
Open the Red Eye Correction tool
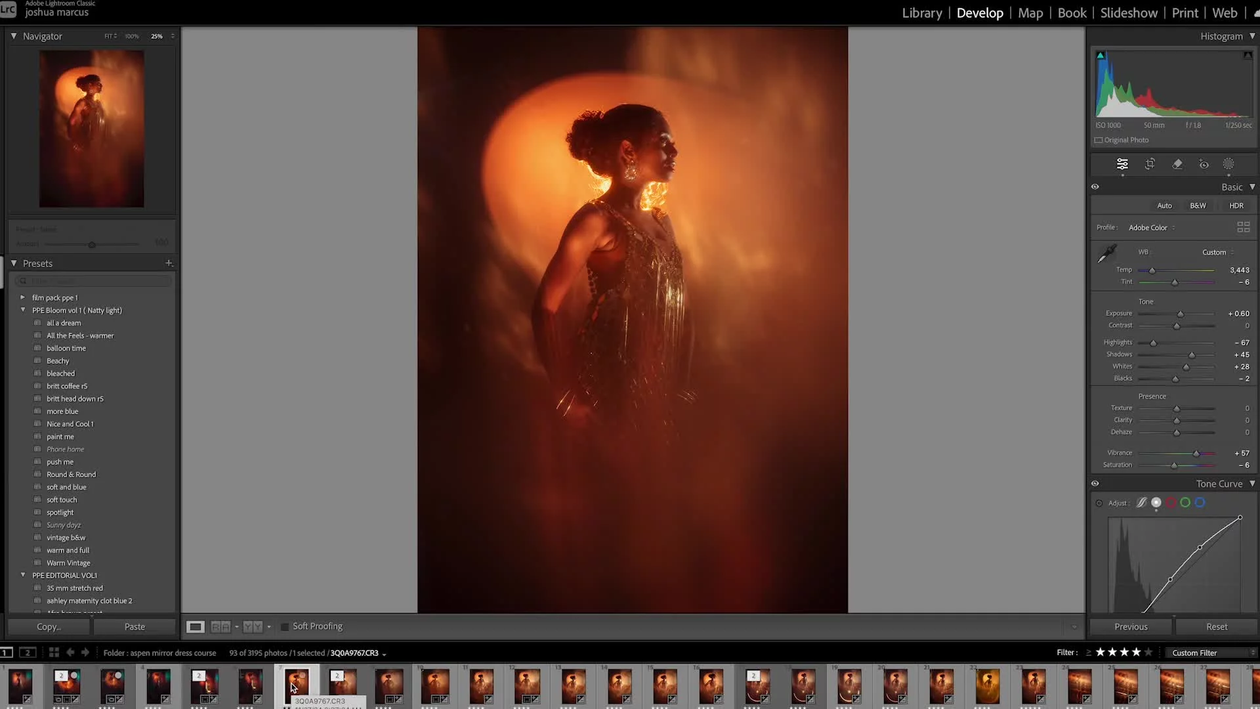tap(1204, 164)
